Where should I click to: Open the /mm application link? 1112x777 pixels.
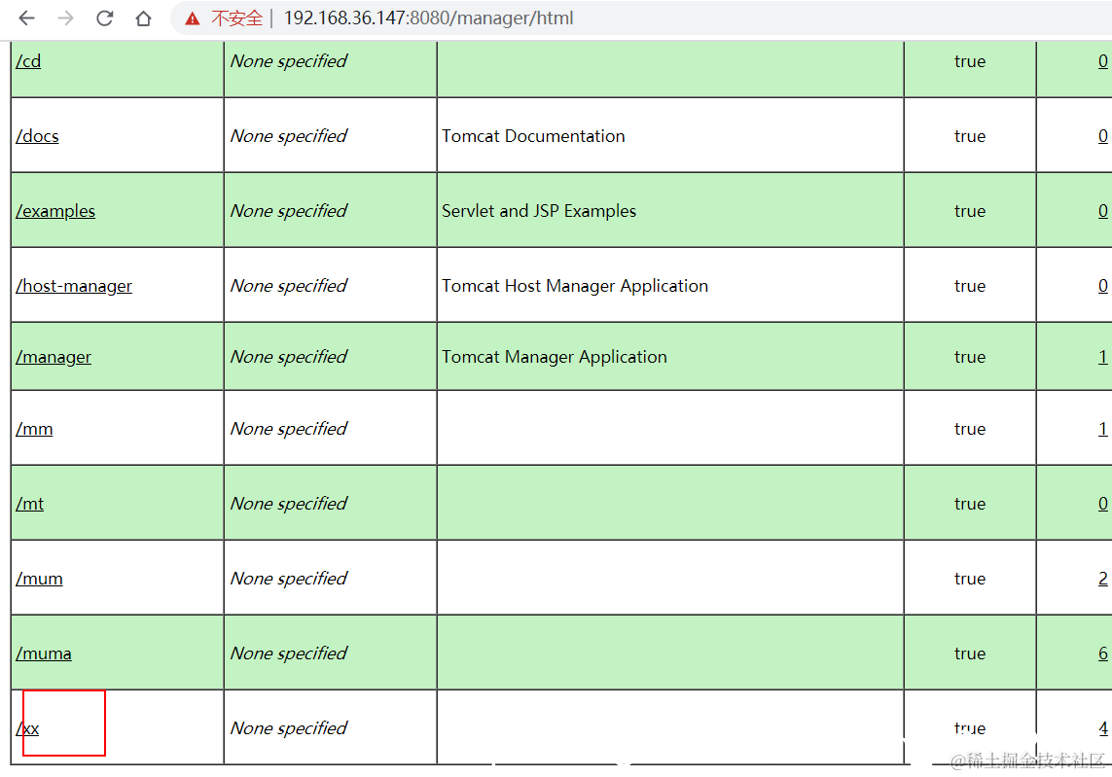coord(34,429)
